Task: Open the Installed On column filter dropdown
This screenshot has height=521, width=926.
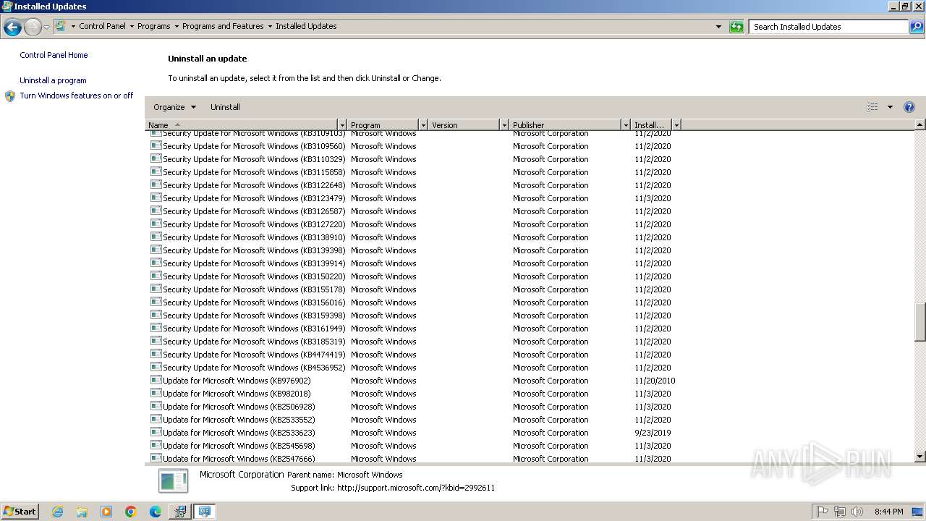Action: pyautogui.click(x=676, y=125)
